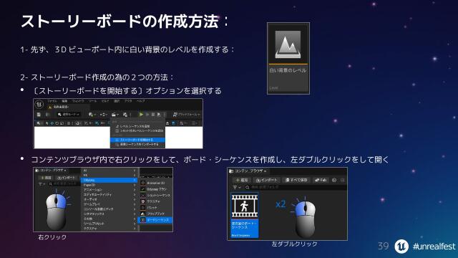Open the filter dropdown in left content browser

tap(42, 184)
